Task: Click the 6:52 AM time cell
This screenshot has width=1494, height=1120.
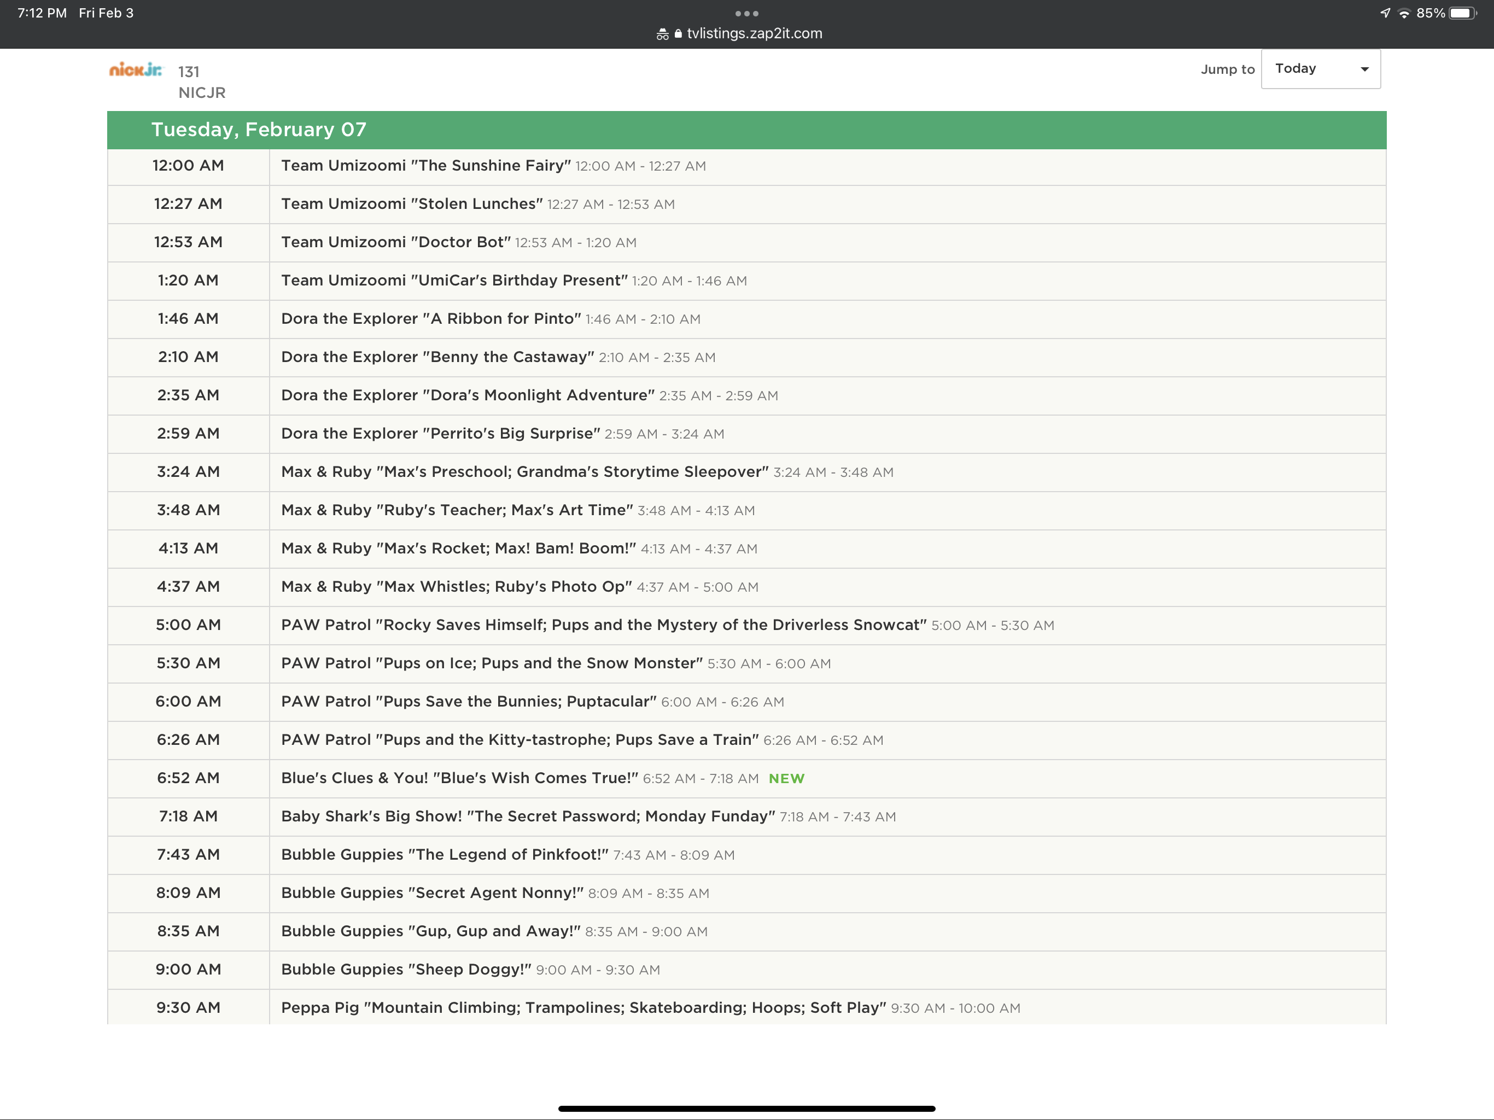Action: (x=189, y=778)
